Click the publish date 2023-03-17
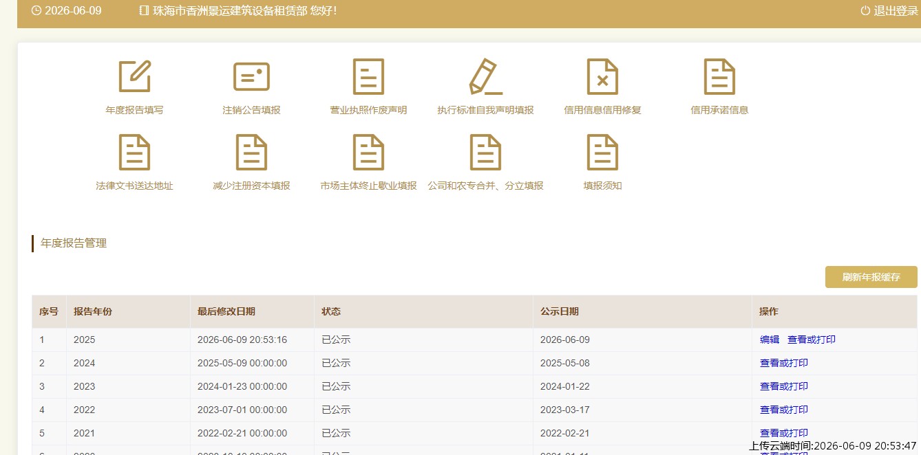Image resolution: width=921 pixels, height=455 pixels. tap(565, 410)
